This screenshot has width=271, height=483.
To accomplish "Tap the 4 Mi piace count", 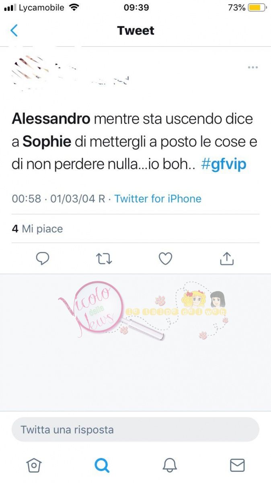I will point(37,229).
